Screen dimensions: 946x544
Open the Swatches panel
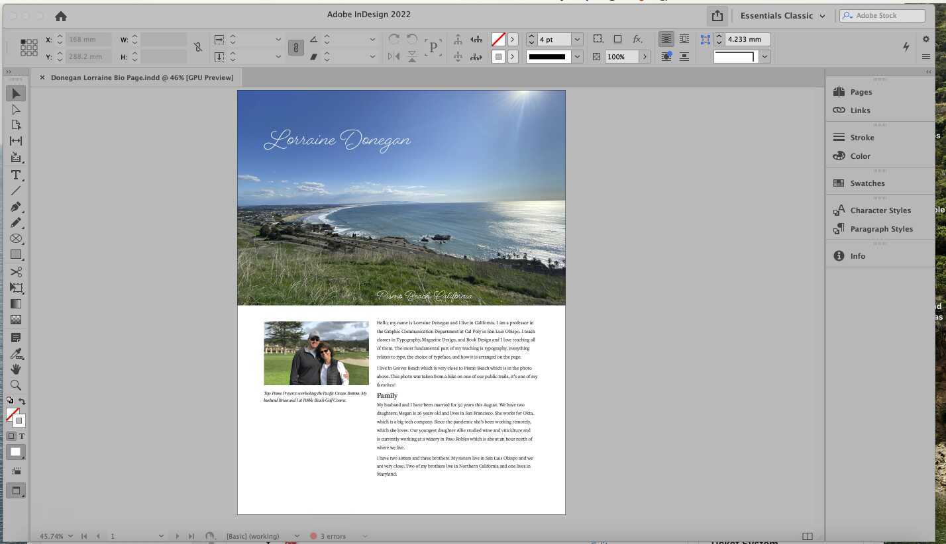pyautogui.click(x=867, y=183)
